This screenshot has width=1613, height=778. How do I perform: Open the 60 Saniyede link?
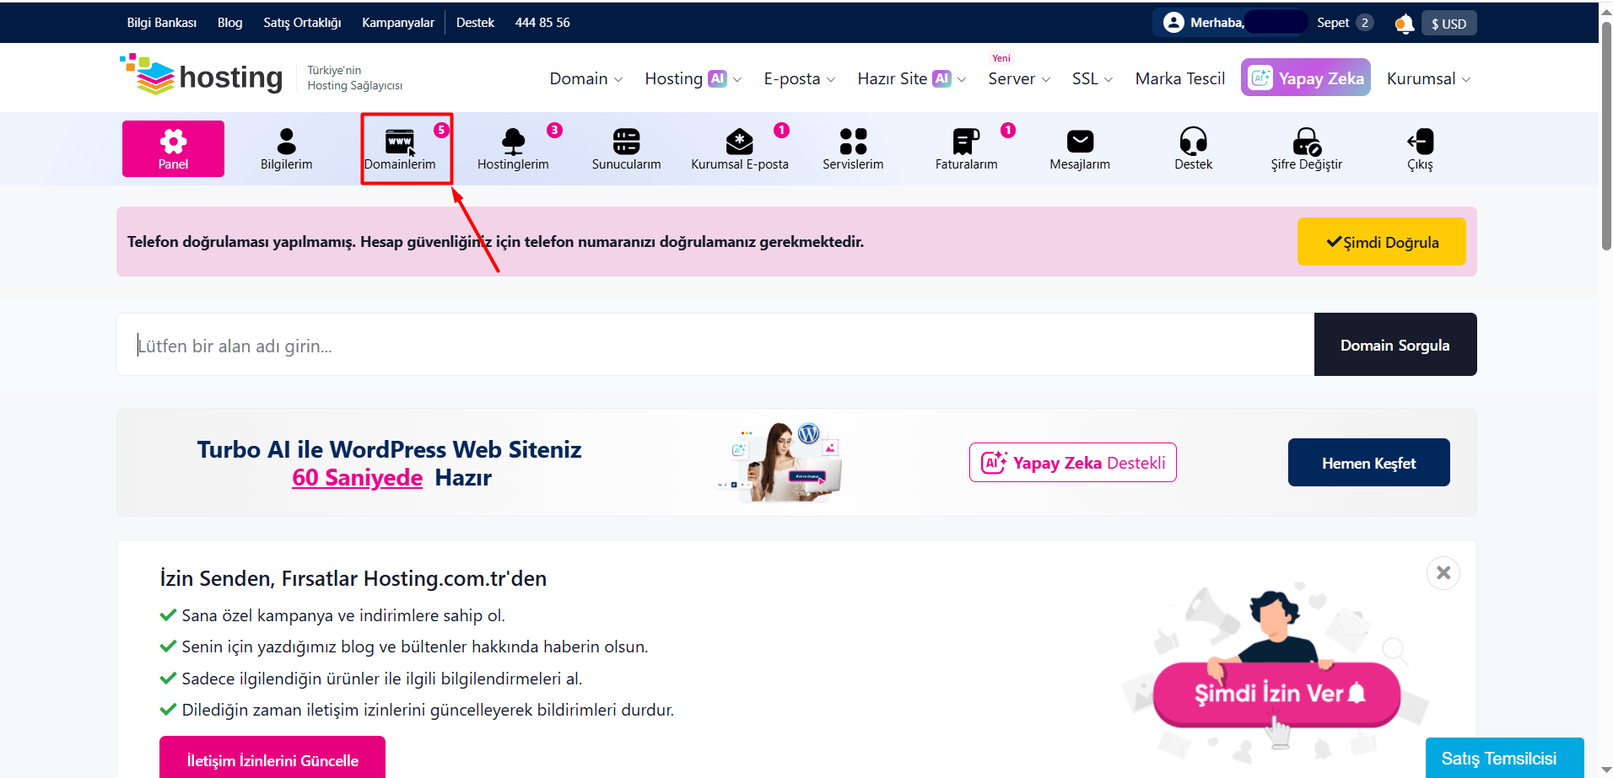(x=357, y=478)
